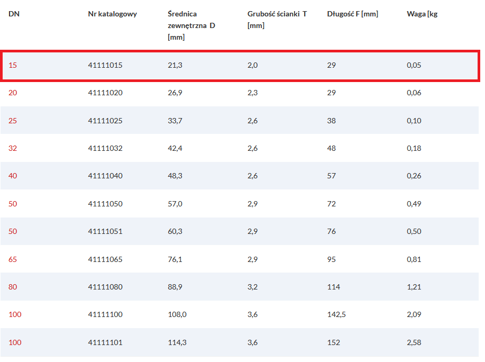Select catalog number 41111080 cell
485x362 pixels.
click(105, 287)
